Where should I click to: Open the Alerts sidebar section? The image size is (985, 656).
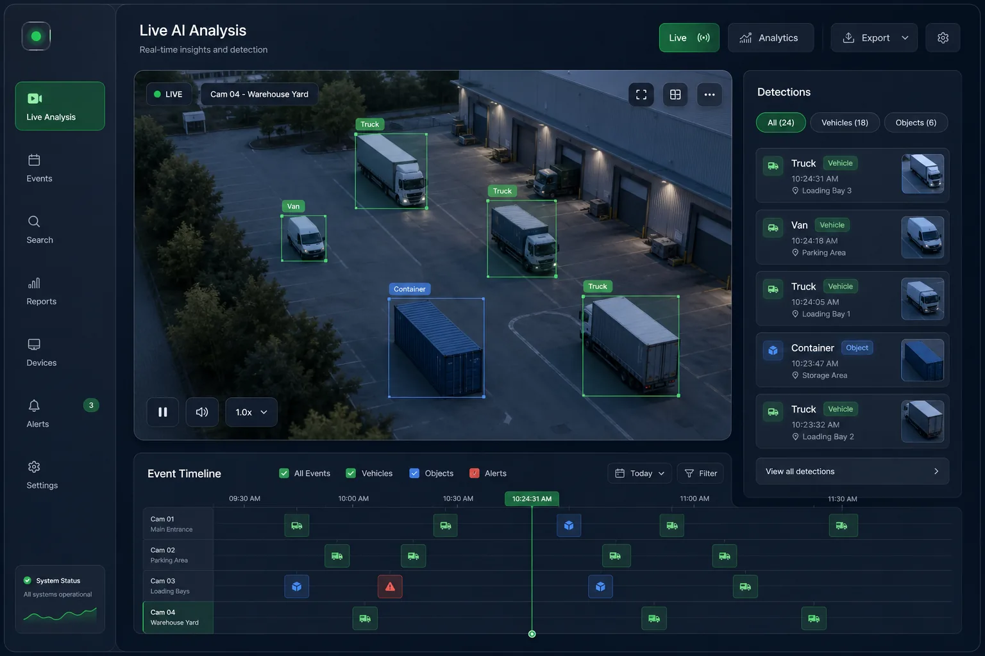coord(38,414)
